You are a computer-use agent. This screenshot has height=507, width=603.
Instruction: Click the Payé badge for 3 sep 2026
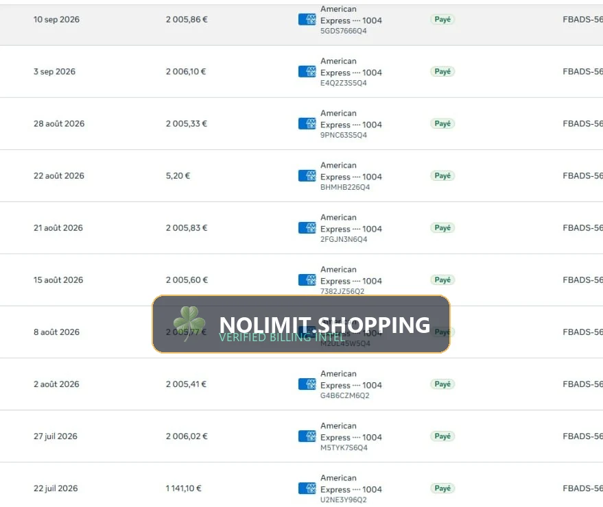tap(442, 71)
